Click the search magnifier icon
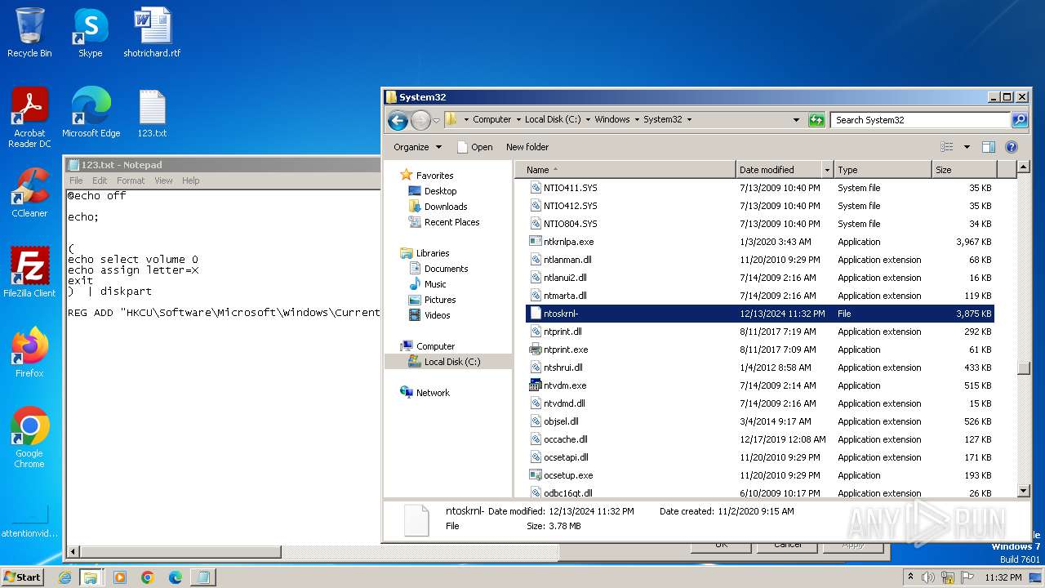This screenshot has width=1045, height=588. [1020, 120]
